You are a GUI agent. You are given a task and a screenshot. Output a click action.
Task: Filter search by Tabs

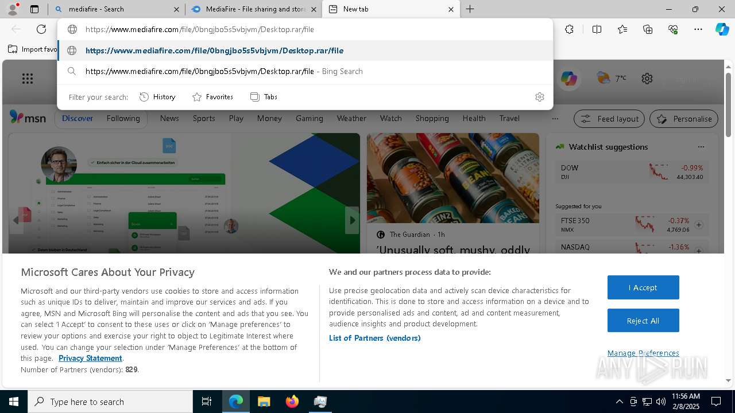[264, 97]
